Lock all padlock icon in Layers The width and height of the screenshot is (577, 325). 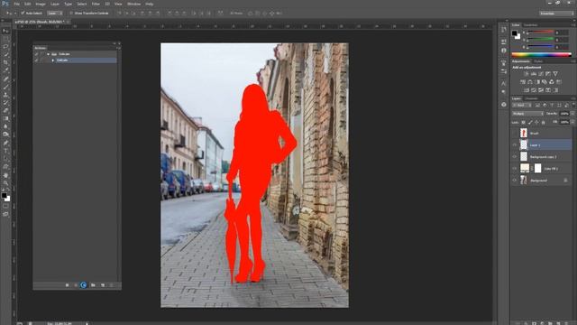[x=543, y=123]
